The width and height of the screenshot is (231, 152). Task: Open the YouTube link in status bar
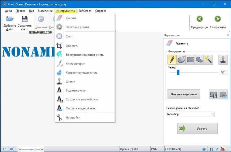223,149
